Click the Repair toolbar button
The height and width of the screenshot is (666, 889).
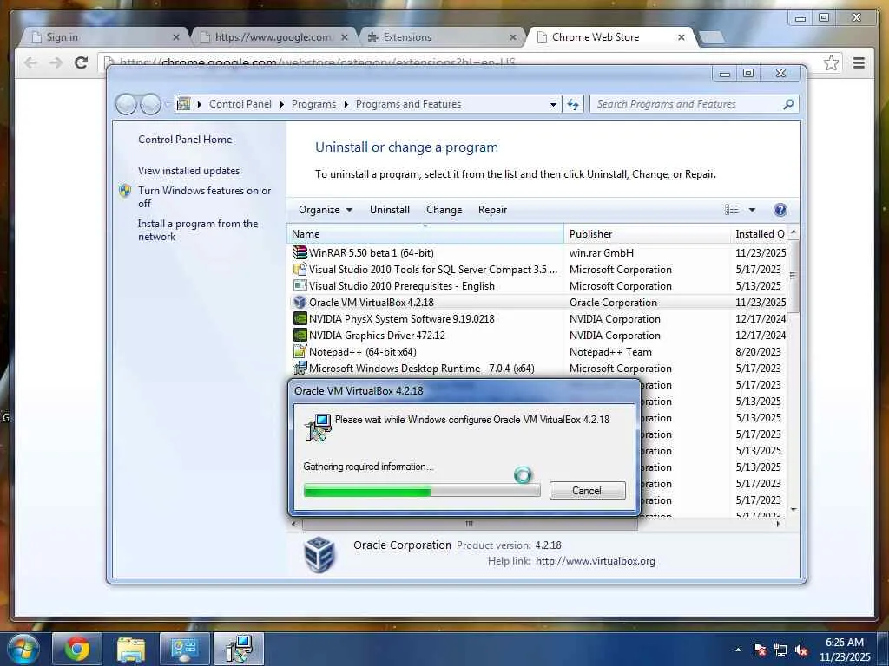[x=492, y=210]
